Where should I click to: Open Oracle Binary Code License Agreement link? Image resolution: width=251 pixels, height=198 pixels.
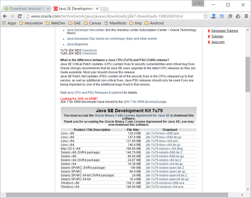point(132,116)
